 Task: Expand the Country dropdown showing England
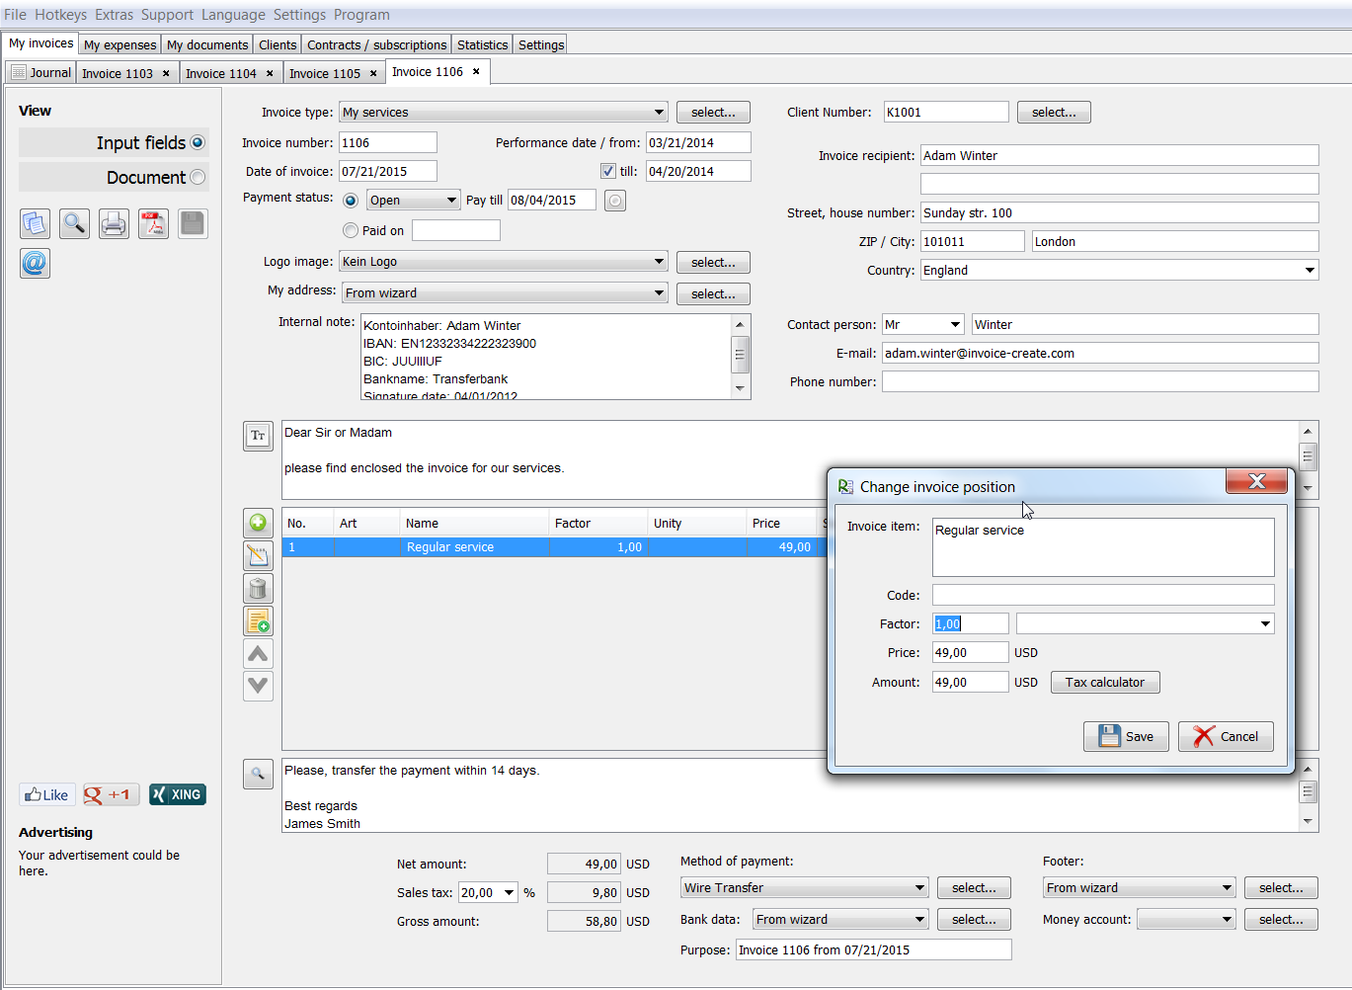[x=1310, y=271]
